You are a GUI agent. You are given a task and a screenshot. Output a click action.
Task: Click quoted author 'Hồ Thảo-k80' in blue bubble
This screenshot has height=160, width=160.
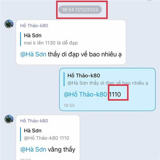coord(83,76)
